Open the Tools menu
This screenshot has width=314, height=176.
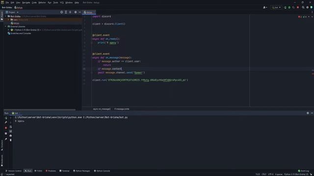pyautogui.click(x=55, y=2)
